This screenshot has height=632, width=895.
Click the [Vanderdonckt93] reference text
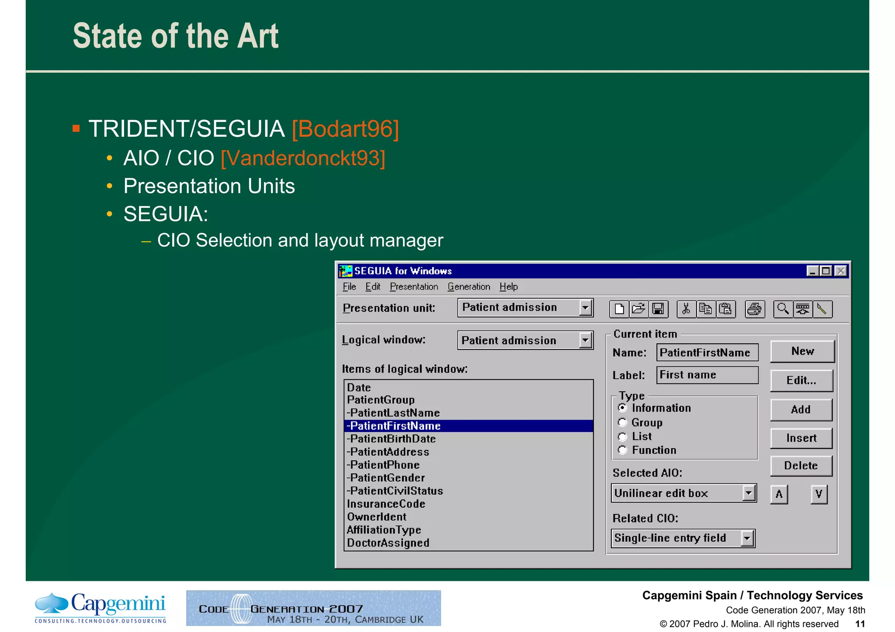pyautogui.click(x=303, y=158)
